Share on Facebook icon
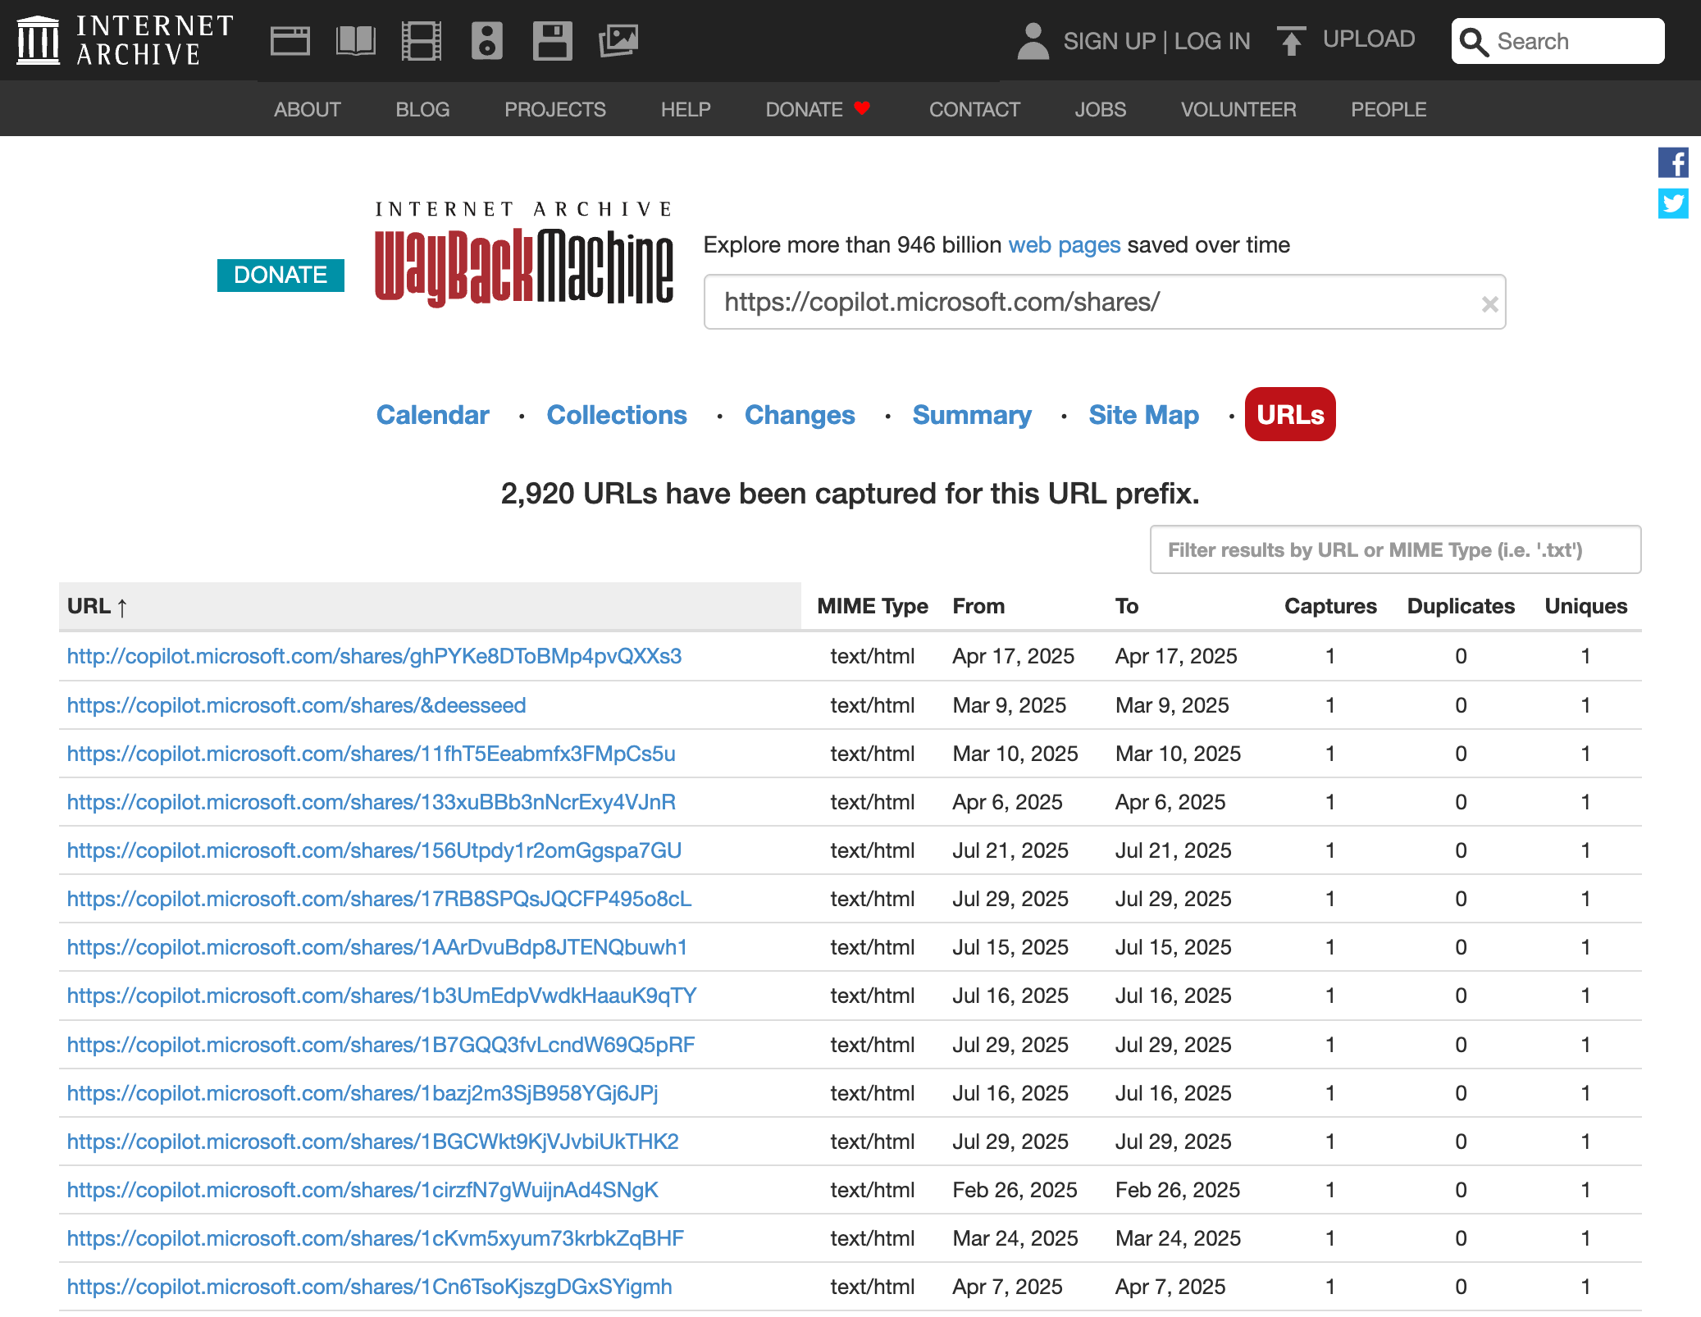 (x=1673, y=162)
